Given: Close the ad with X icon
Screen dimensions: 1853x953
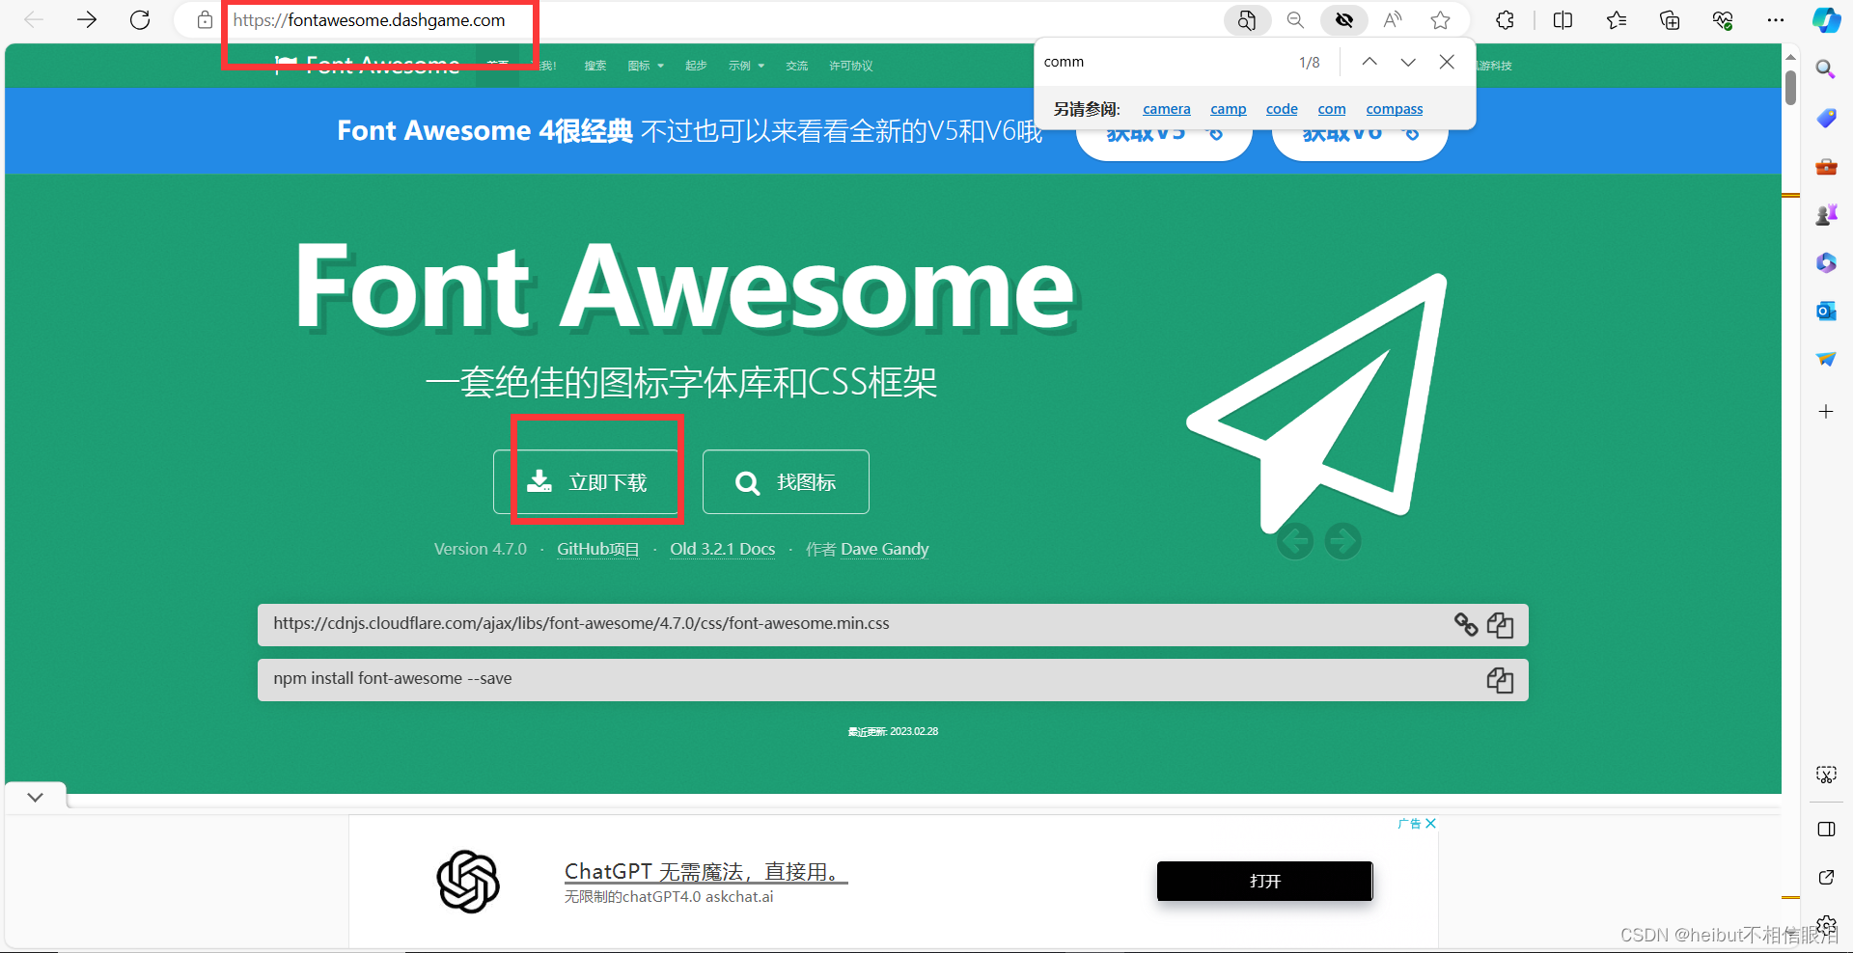Looking at the screenshot, I should coord(1430,823).
